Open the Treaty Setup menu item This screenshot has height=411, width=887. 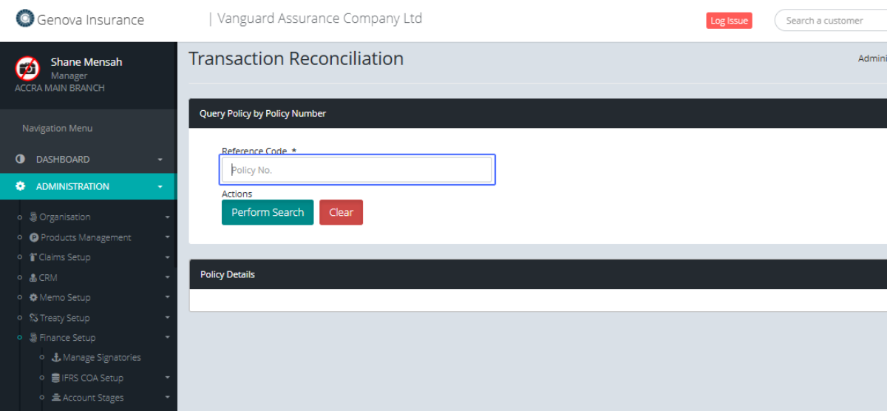tap(64, 318)
